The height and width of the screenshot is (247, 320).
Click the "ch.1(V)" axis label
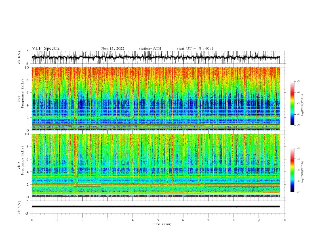[19, 57]
